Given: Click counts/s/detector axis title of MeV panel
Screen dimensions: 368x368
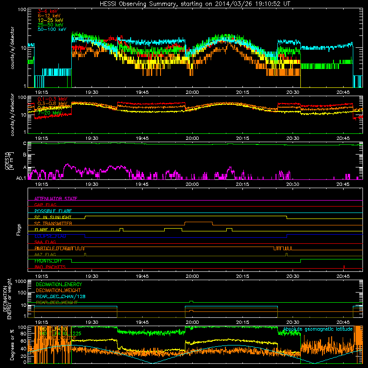Looking at the screenshot, I should coord(12,115).
